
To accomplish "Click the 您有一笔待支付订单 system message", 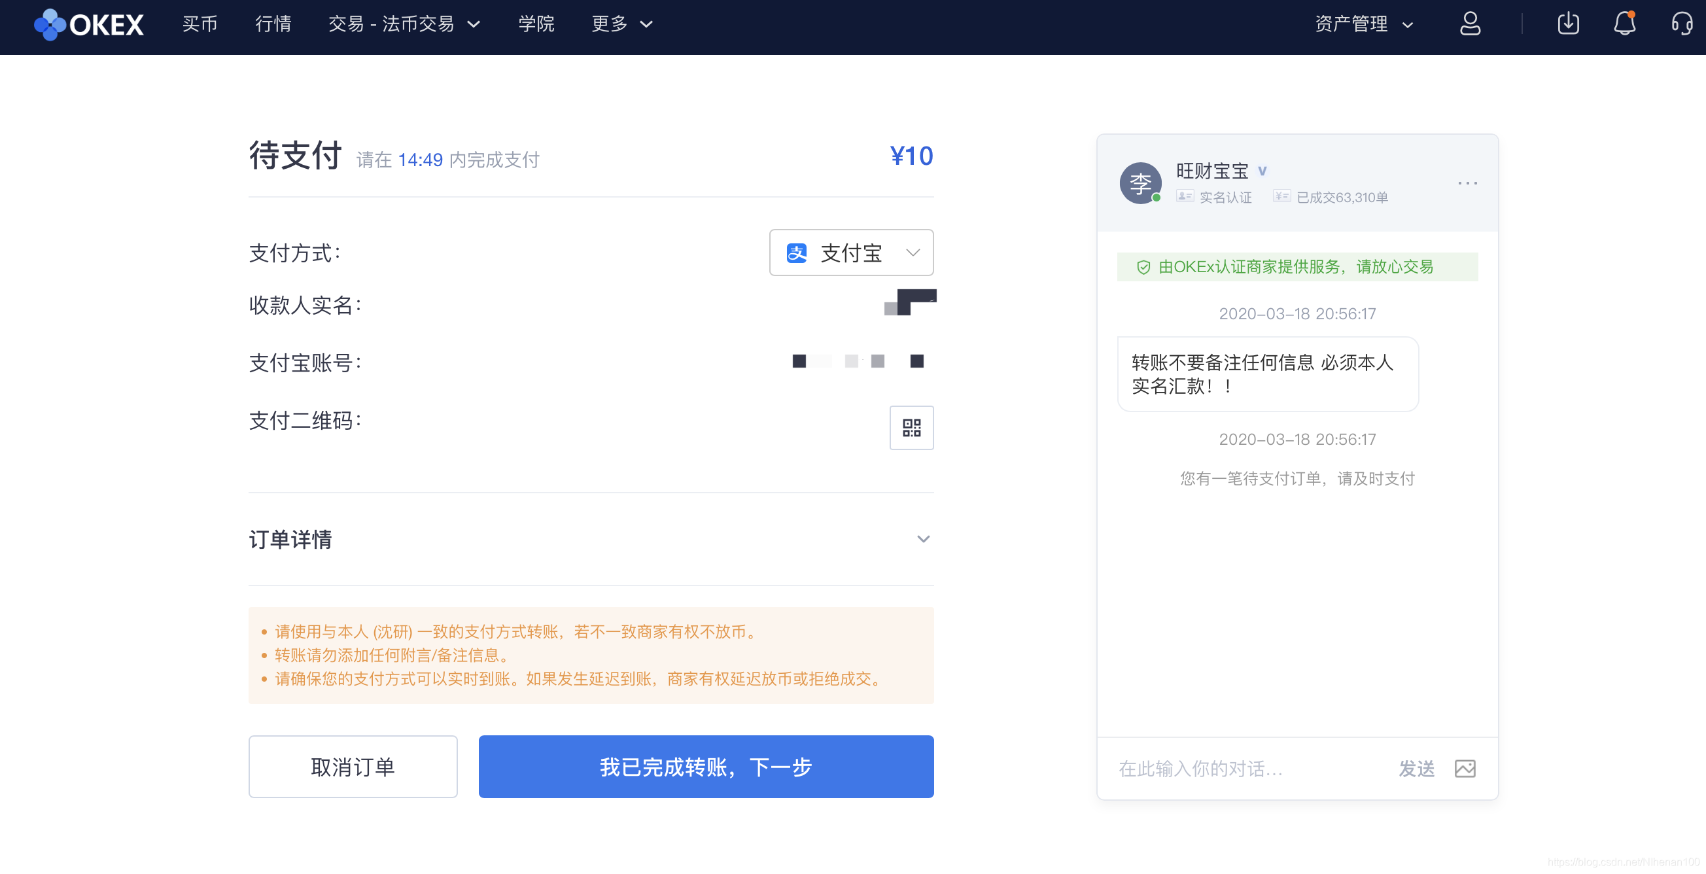I will pyautogui.click(x=1297, y=478).
